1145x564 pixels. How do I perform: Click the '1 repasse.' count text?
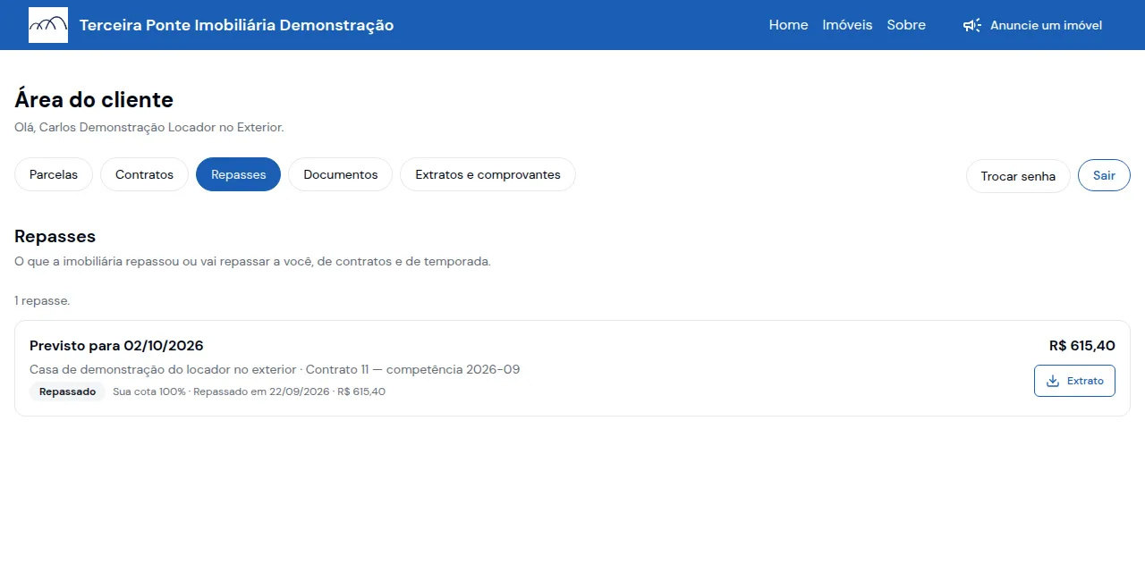tap(42, 300)
